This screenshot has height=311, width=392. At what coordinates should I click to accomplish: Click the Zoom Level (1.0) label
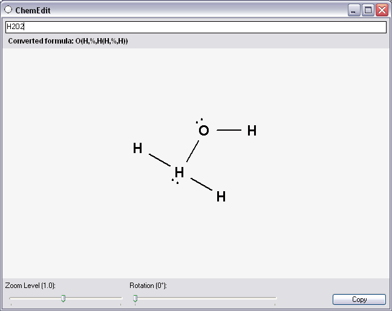coord(30,286)
